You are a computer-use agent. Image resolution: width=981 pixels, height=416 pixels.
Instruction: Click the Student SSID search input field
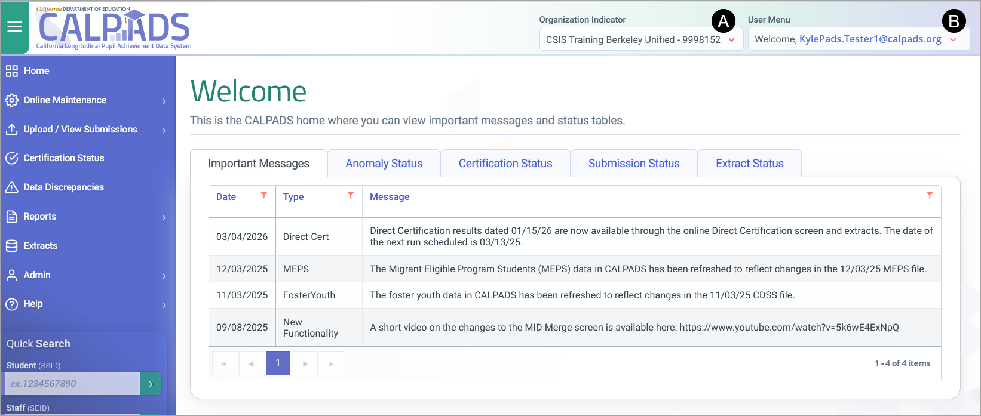click(72, 384)
